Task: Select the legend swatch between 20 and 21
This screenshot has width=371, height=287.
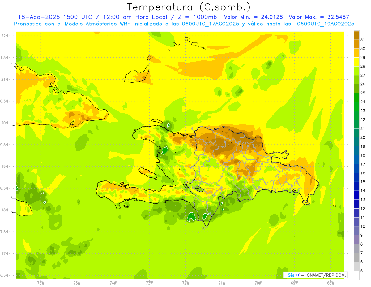Action: point(356,133)
